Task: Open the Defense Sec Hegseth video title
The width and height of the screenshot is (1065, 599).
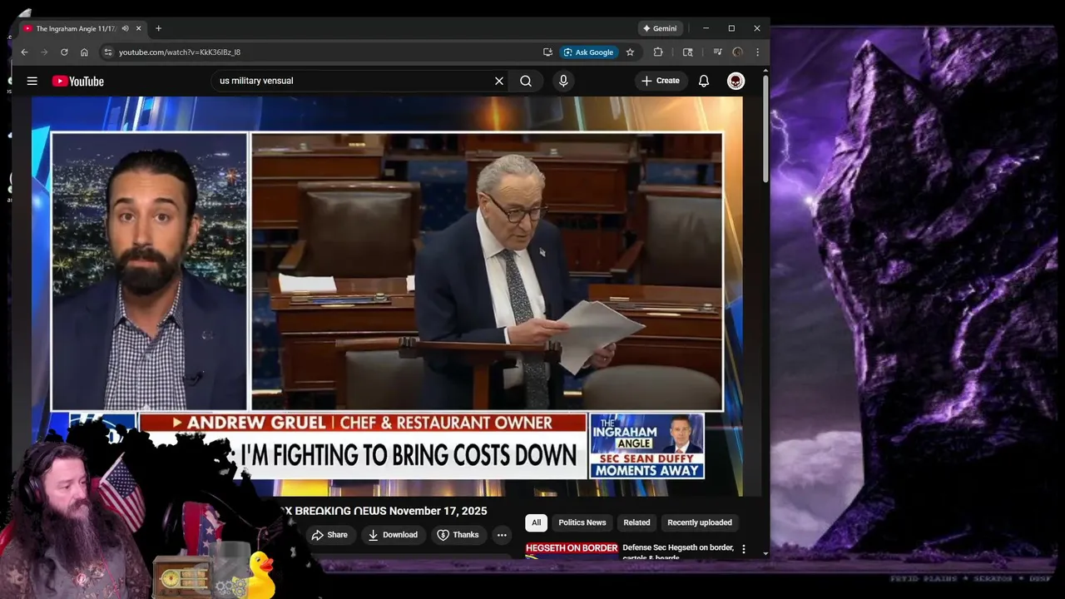Action: point(678,552)
